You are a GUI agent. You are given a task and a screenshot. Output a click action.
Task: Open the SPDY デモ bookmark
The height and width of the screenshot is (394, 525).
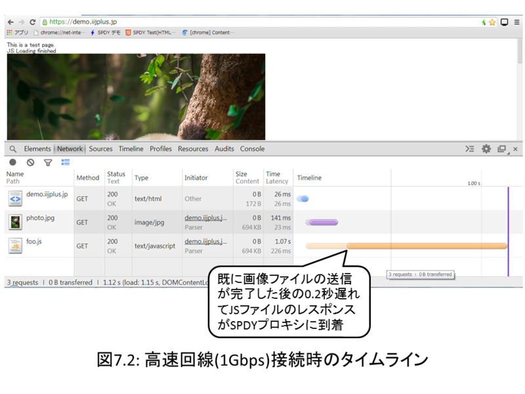pyautogui.click(x=106, y=32)
